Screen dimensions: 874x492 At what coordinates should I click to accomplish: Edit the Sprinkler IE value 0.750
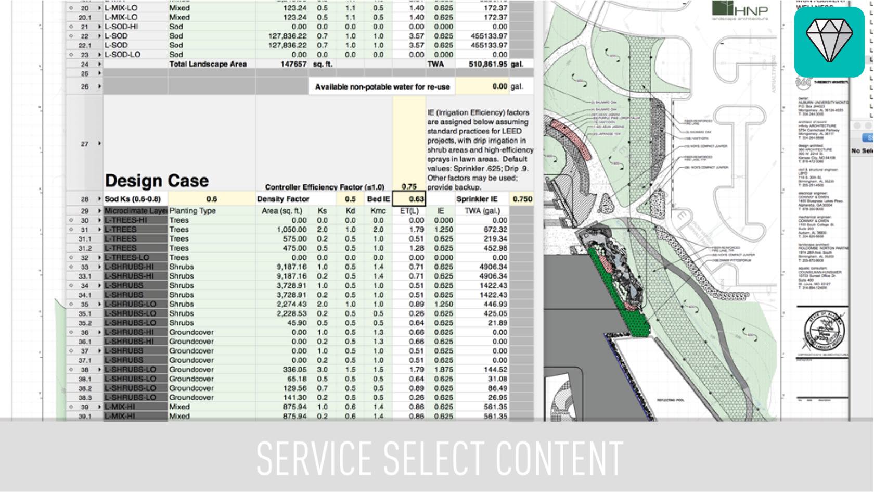[x=522, y=199]
